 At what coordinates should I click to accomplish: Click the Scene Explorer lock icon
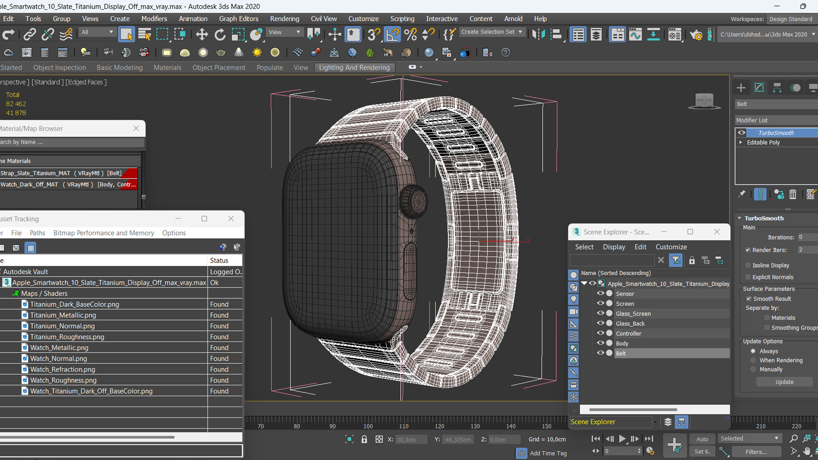click(692, 260)
